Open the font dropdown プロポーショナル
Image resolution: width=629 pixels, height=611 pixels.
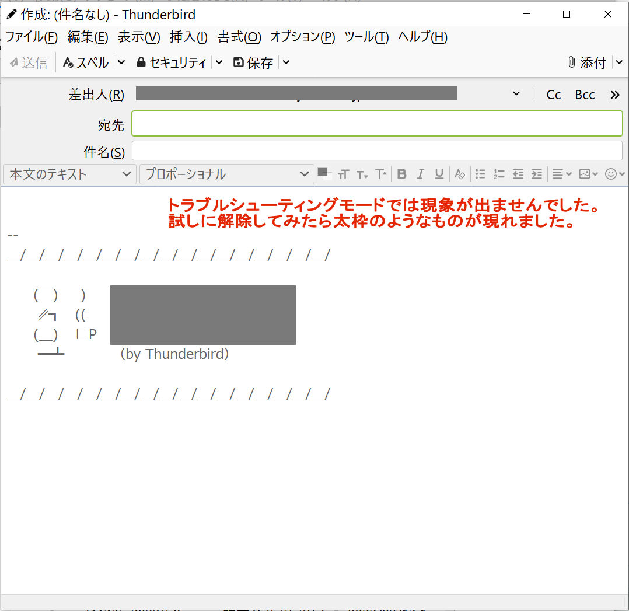tap(226, 174)
